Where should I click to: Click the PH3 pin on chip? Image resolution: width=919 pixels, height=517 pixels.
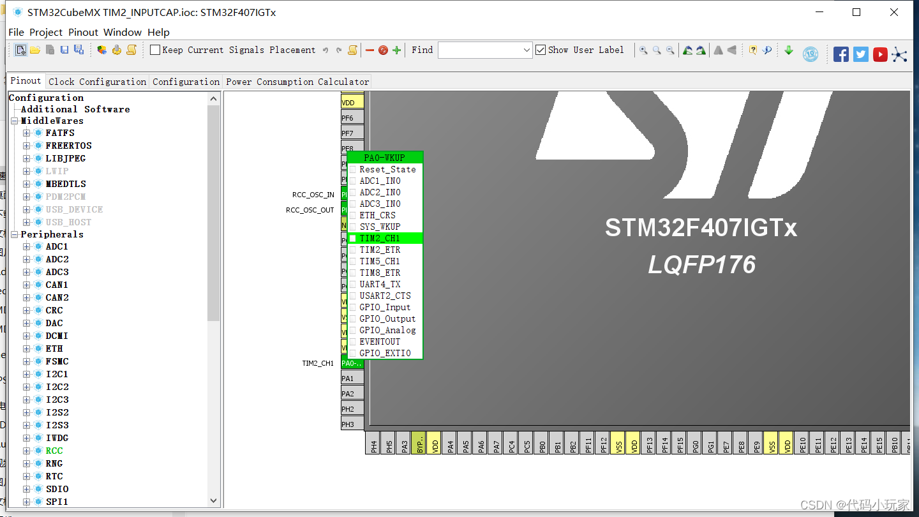(352, 424)
